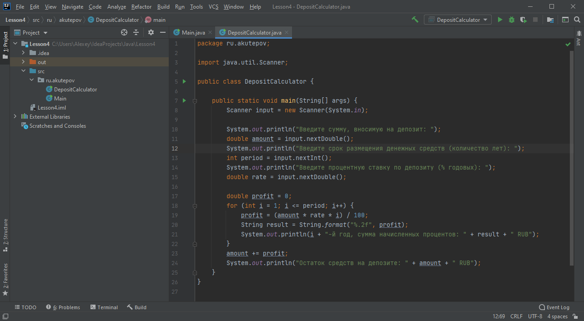
Task: Click the Search Everywhere magnifier icon
Action: coord(577,20)
